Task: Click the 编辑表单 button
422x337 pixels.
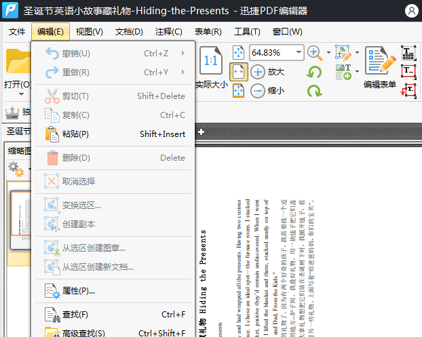Action: click(380, 67)
